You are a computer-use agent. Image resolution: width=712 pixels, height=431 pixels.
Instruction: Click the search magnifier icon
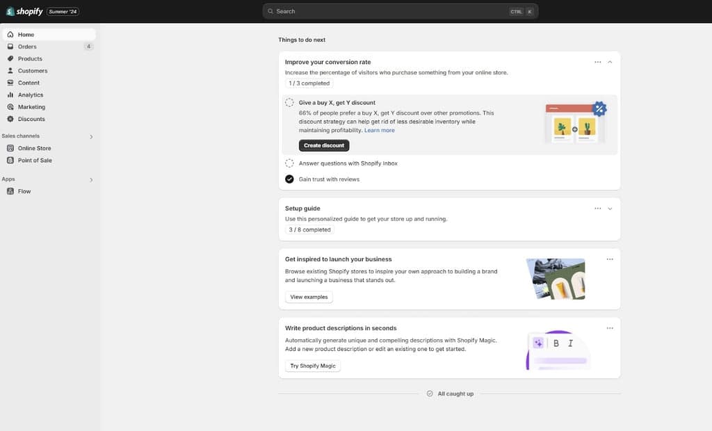[x=270, y=11]
